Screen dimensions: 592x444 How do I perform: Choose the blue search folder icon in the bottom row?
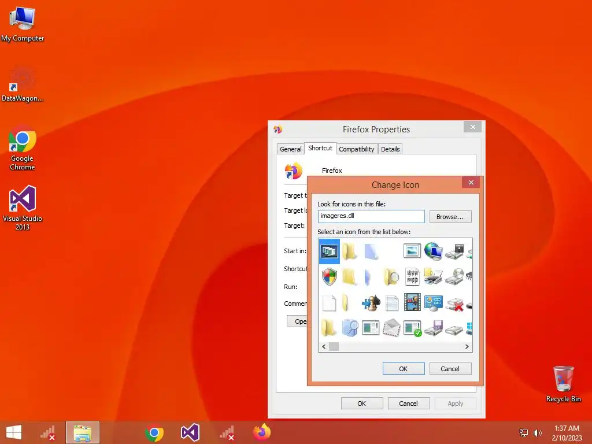[350, 328]
